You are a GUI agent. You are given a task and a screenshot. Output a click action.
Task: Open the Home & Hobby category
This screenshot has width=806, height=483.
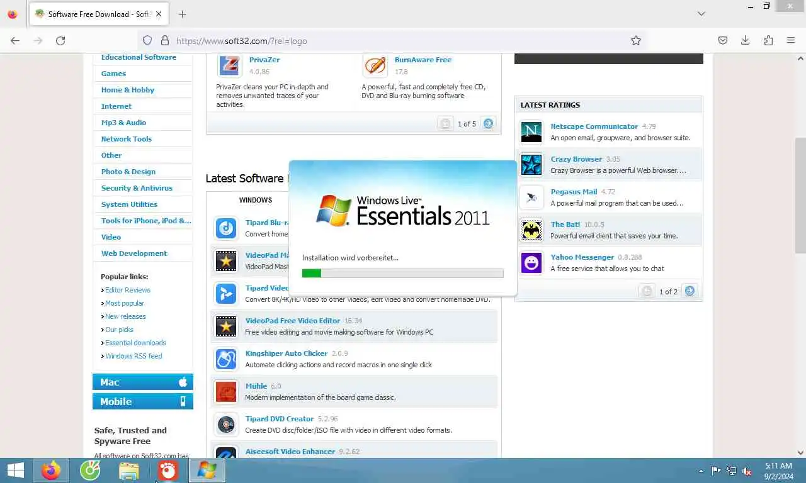tap(128, 90)
